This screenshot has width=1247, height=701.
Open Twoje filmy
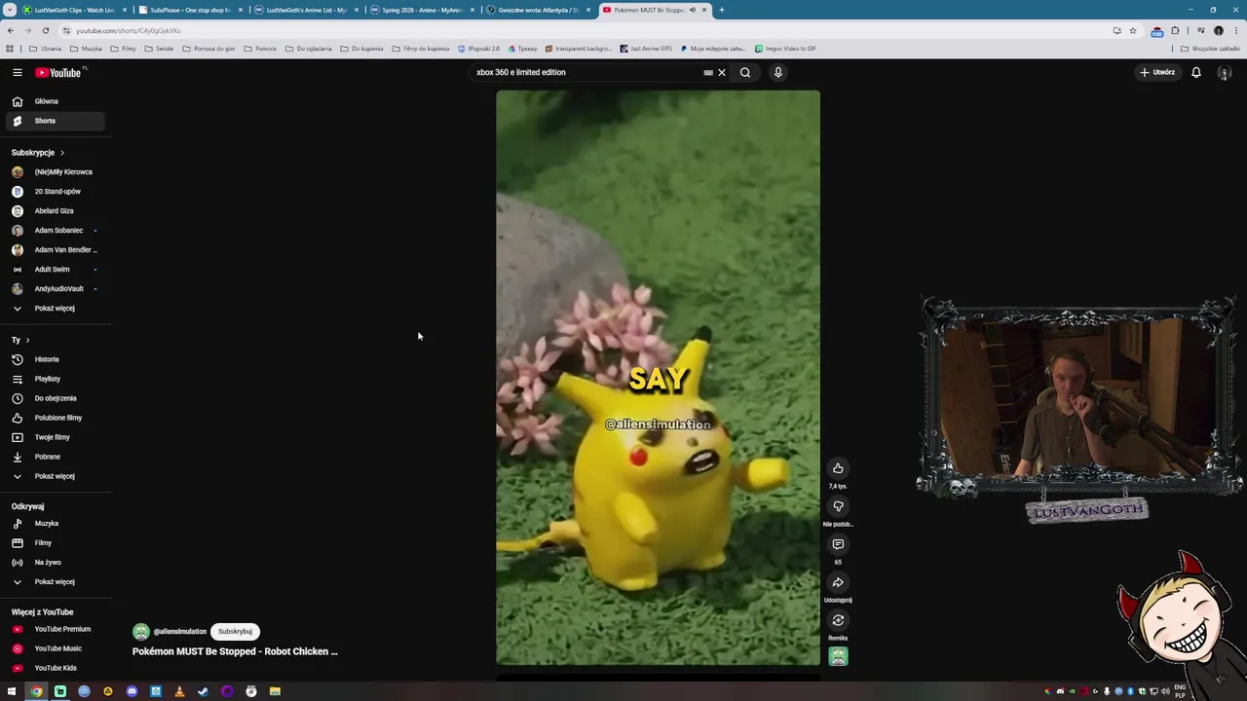54,437
